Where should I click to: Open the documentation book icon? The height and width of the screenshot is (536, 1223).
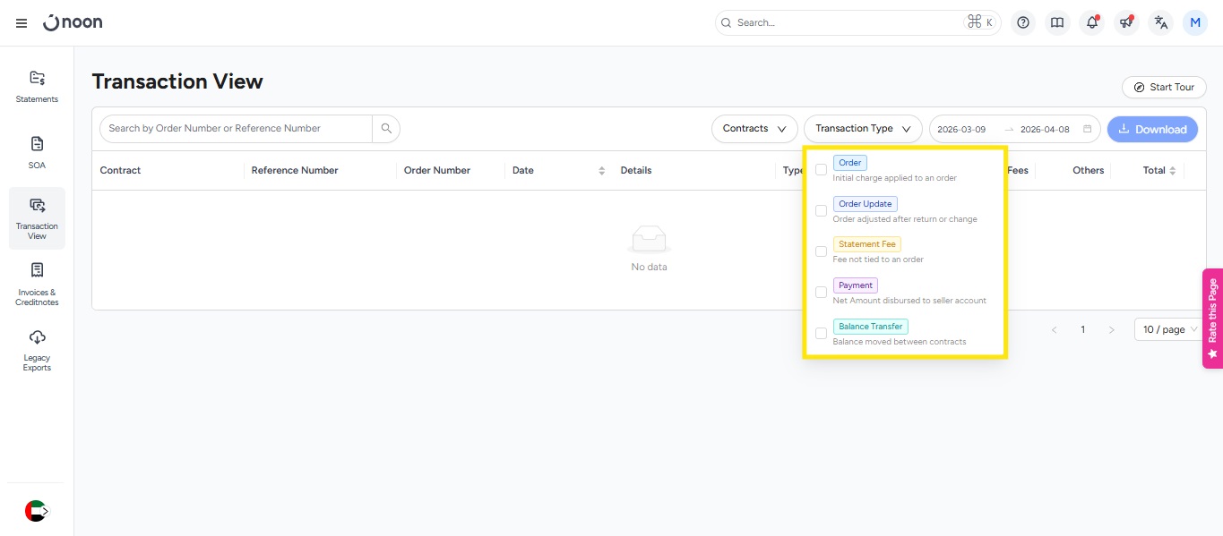point(1057,23)
